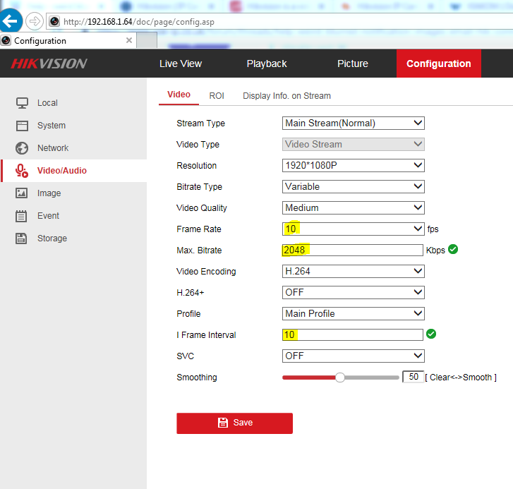
Task: Click the Image picture icon in sidebar
Action: (x=22, y=193)
